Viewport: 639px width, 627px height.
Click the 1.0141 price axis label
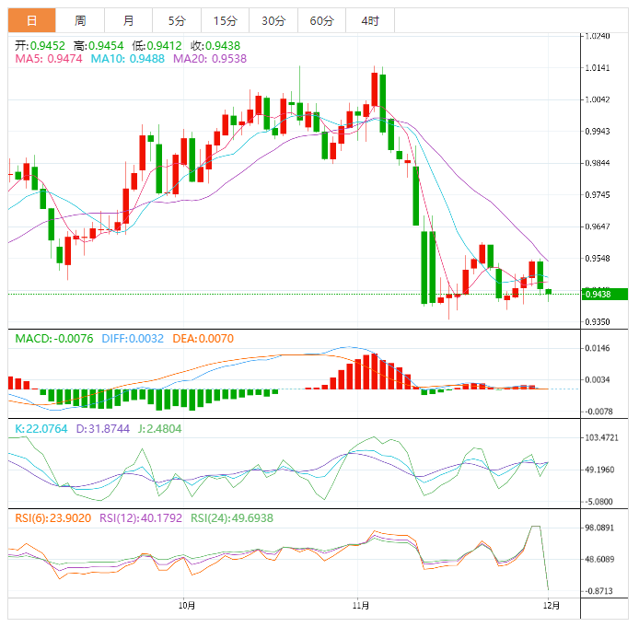point(598,68)
